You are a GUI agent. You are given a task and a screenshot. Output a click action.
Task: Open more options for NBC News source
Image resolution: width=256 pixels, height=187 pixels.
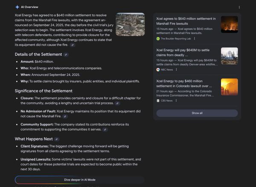177,69
